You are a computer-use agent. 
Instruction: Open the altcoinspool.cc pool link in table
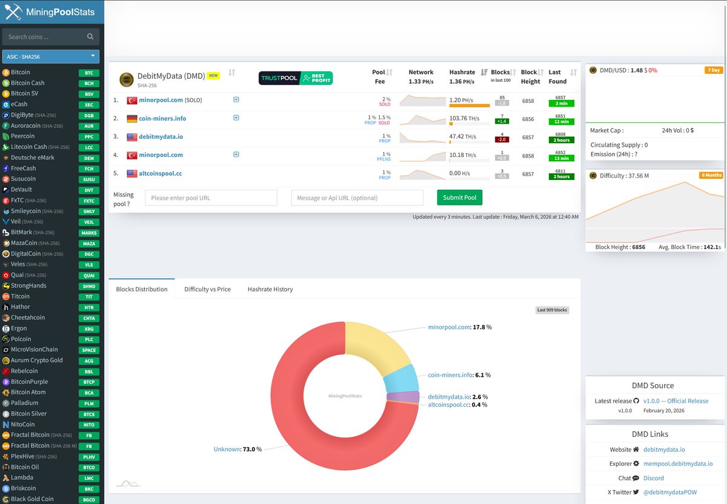pyautogui.click(x=161, y=173)
